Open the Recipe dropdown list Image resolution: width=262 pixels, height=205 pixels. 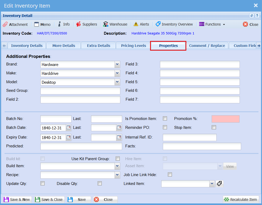coord(117,175)
